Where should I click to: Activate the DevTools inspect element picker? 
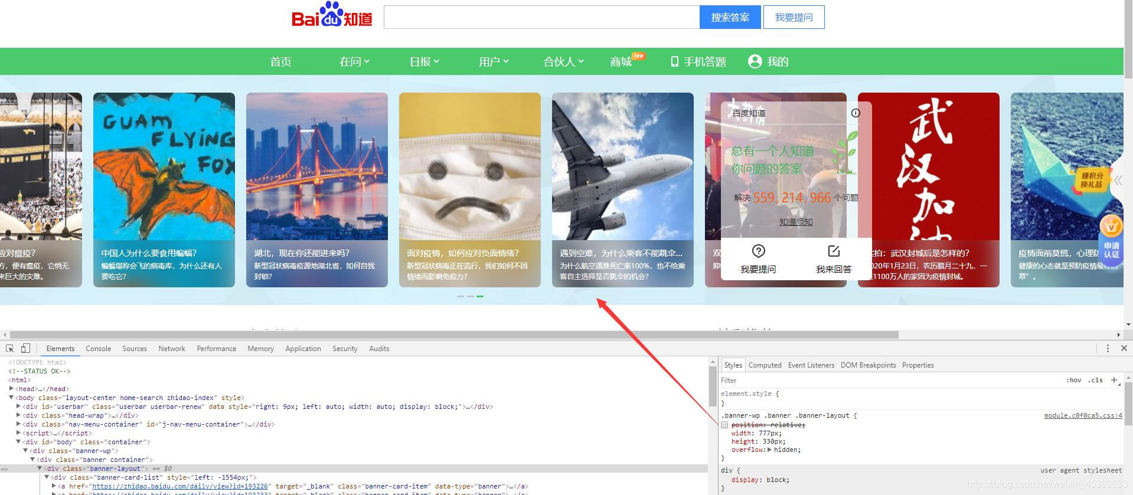9,349
